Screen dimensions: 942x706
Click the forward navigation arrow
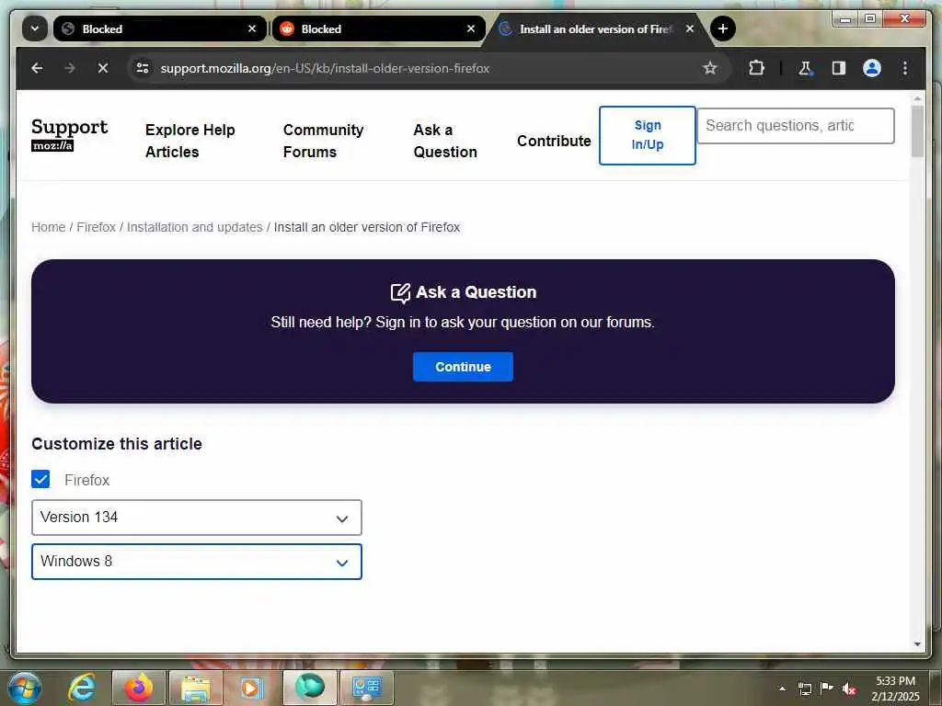(x=70, y=68)
